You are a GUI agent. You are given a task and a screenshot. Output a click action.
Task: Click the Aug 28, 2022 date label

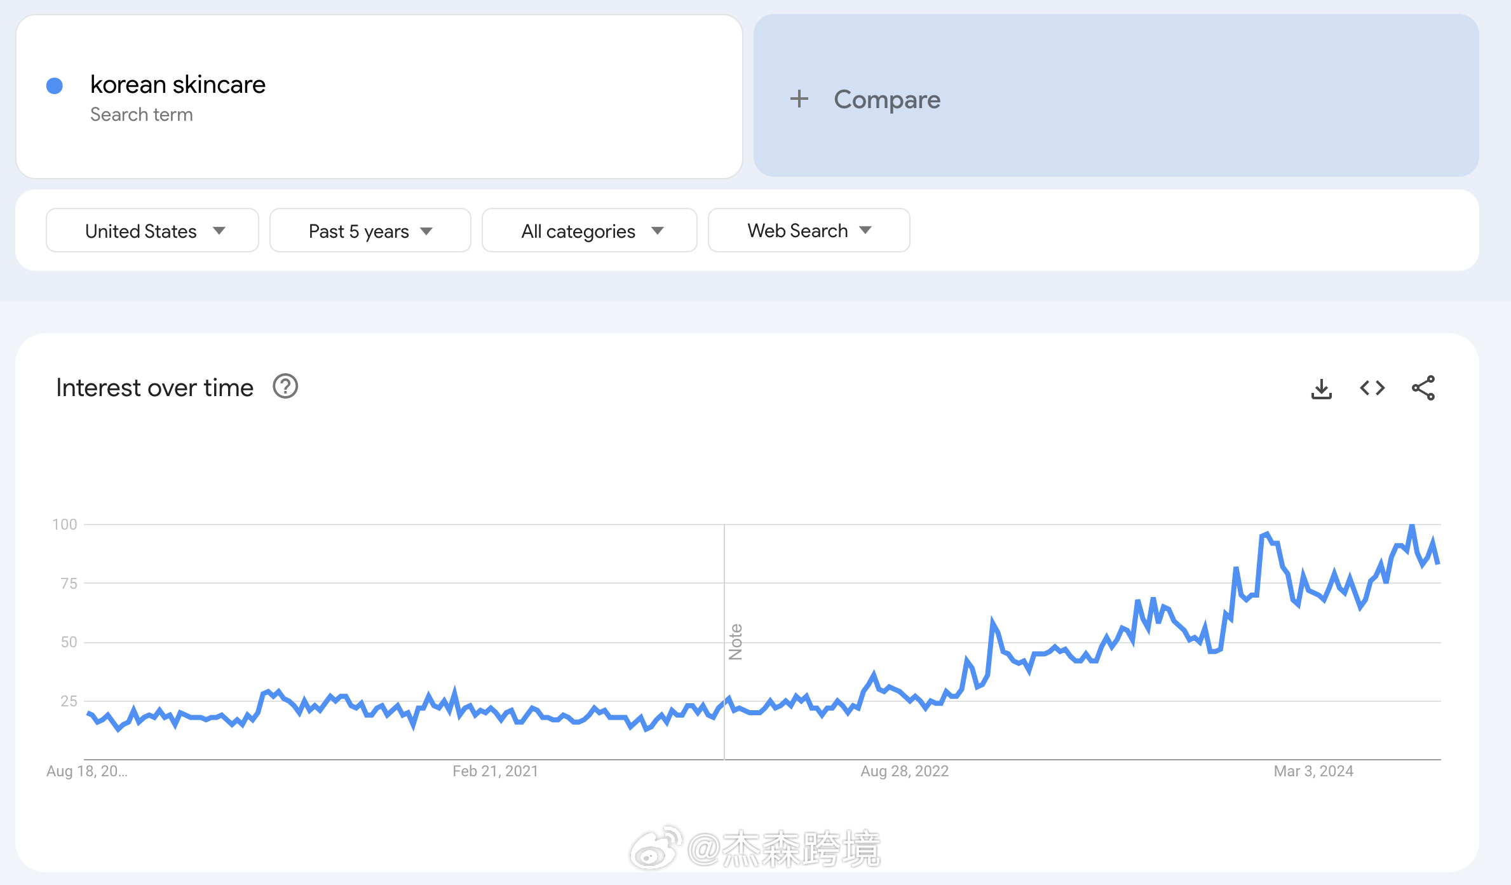coord(904,771)
